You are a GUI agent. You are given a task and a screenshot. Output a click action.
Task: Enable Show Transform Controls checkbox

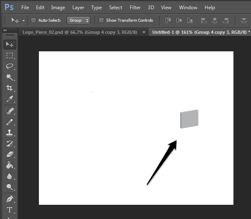tap(101, 20)
